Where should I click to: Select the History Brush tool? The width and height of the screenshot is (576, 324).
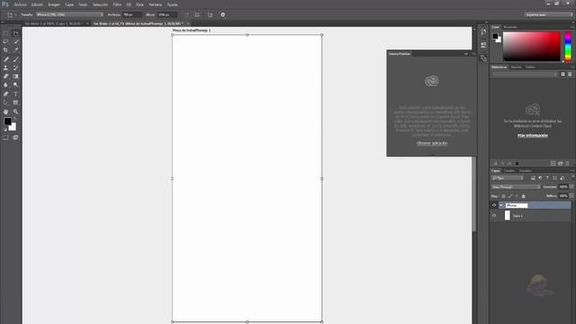tap(16, 68)
